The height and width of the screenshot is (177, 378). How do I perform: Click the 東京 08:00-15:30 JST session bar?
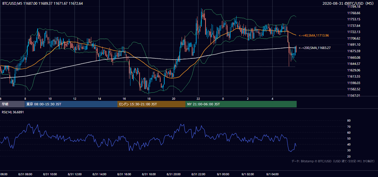71,104
